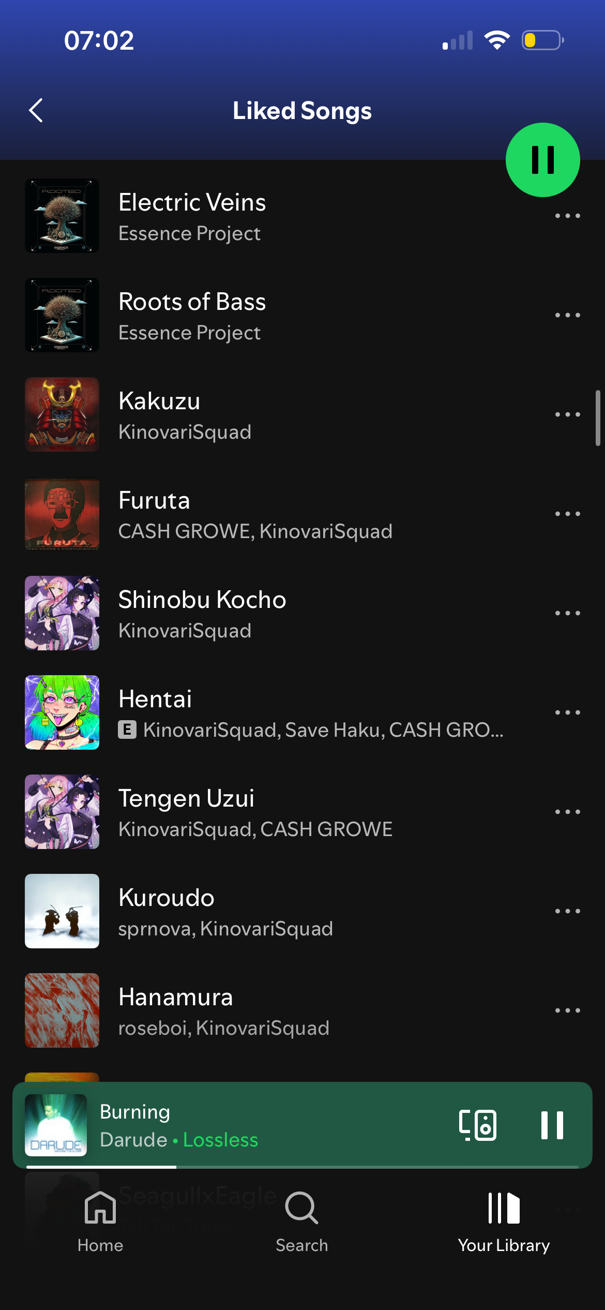Show options menu for Furuta
Image resolution: width=605 pixels, height=1310 pixels.
567,514
